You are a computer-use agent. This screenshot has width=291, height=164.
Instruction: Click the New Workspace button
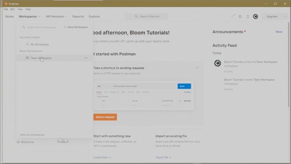[x=76, y=27]
